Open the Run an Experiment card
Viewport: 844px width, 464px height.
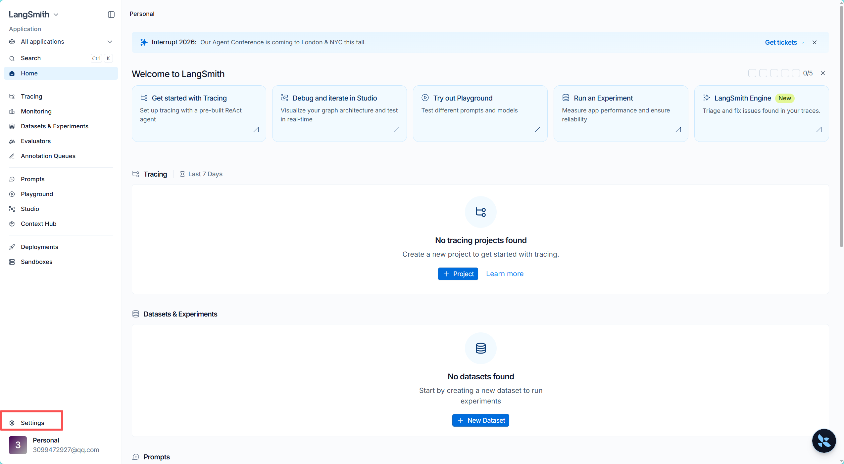(x=621, y=114)
